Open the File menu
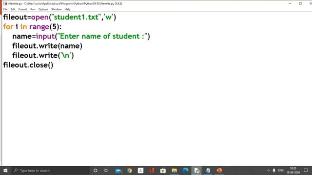The width and height of the screenshot is (312, 175). 5,9
